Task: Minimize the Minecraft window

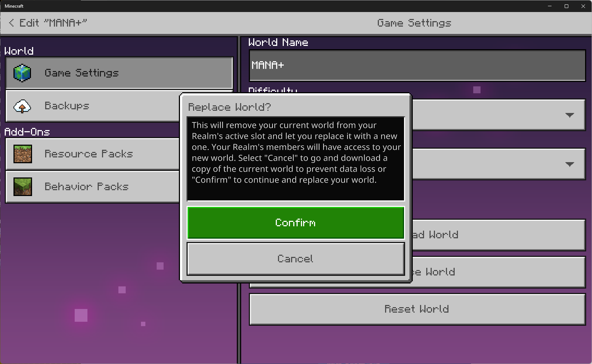Action: [550, 6]
